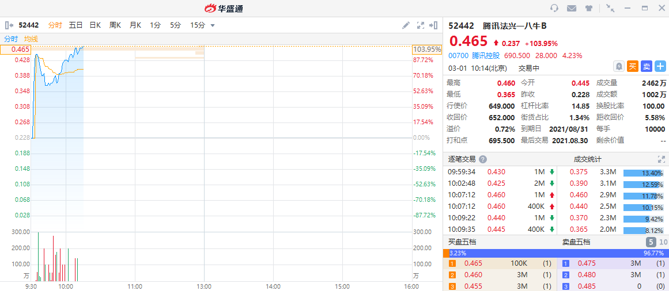Viewport: 669px width, 291px height.
Task: Click the 12.59% volume statistics bar
Action: tap(644, 185)
